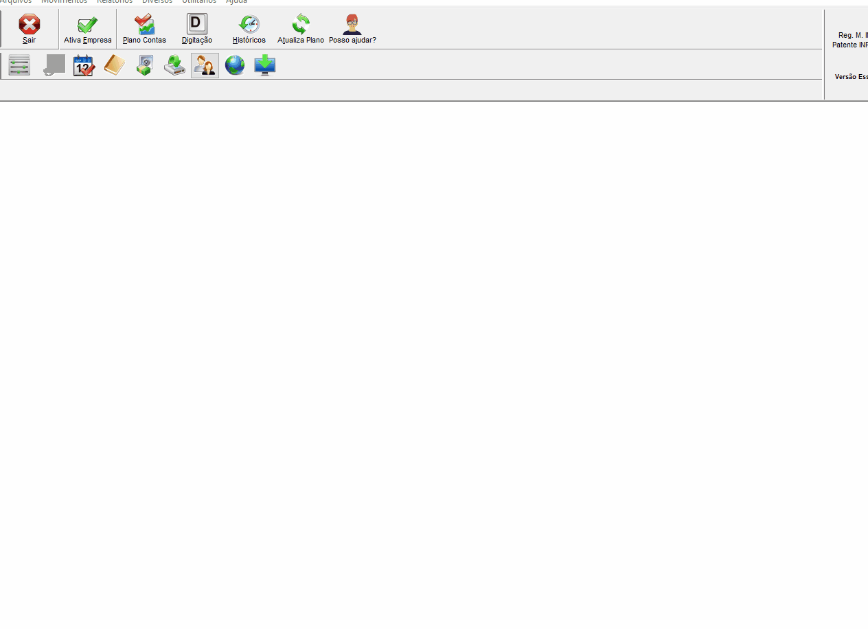
Task: Open the Movimentos menu
Action: point(64,2)
